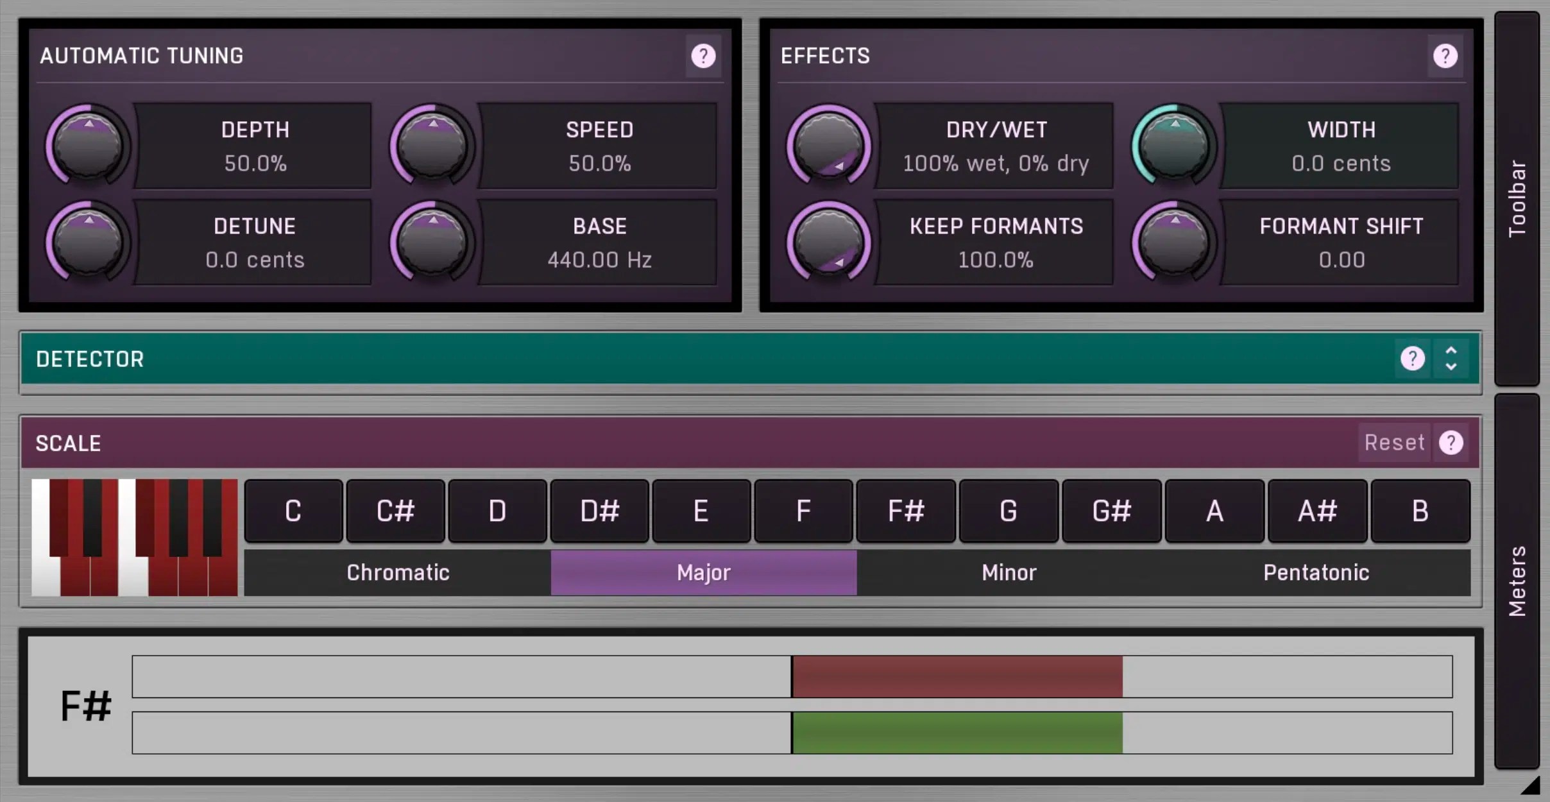Reset the Scale settings
Image resolution: width=1550 pixels, height=802 pixels.
click(x=1394, y=442)
